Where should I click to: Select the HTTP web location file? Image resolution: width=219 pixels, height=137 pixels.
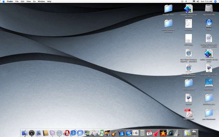pyautogui.click(x=209, y=38)
